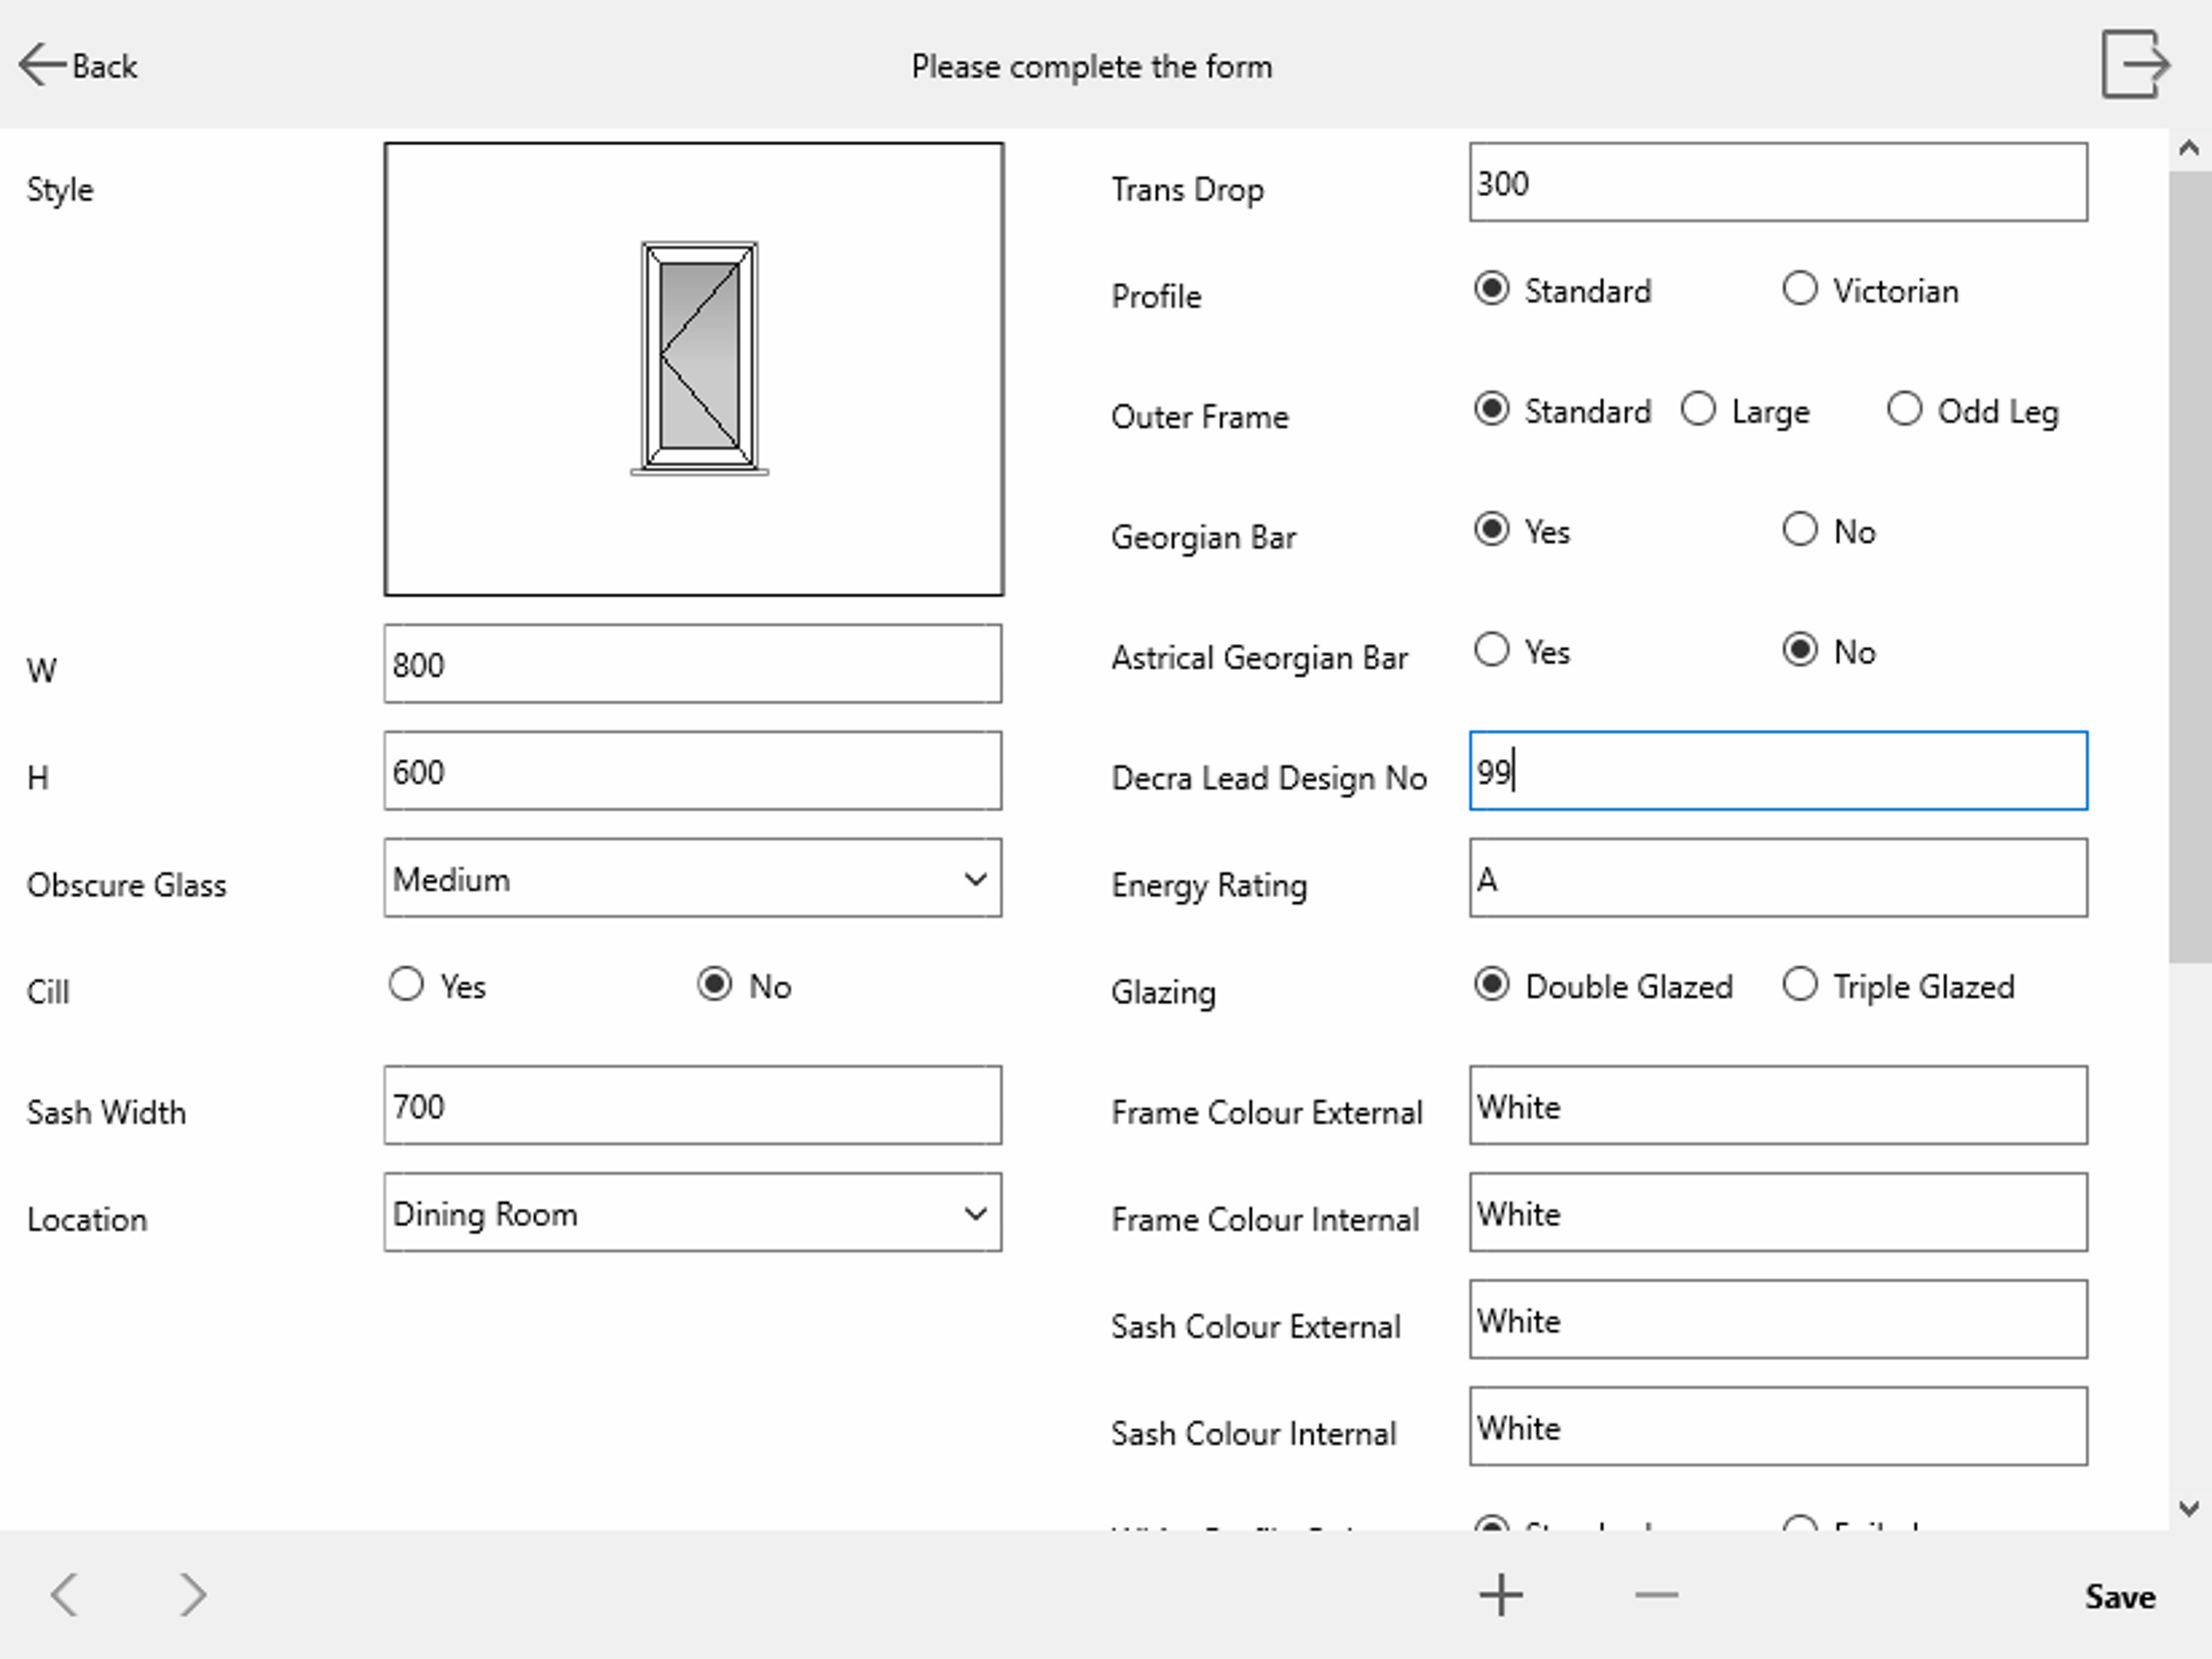
Task: Remove the item with the minus icon
Action: pos(1656,1595)
